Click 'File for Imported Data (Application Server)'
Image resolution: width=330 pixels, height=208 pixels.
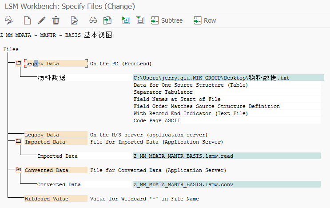click(x=157, y=142)
